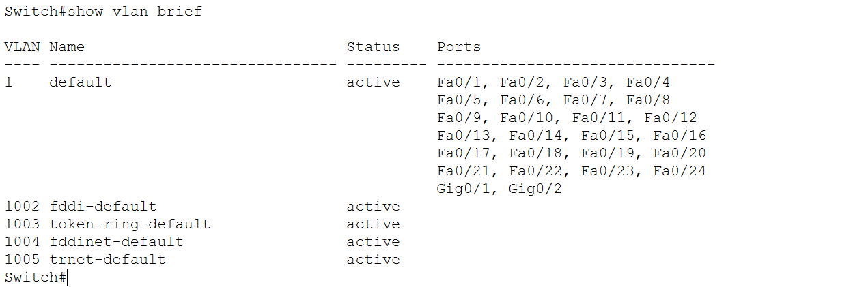Click the Ports column header
The height and width of the screenshot is (287, 853).
(459, 47)
